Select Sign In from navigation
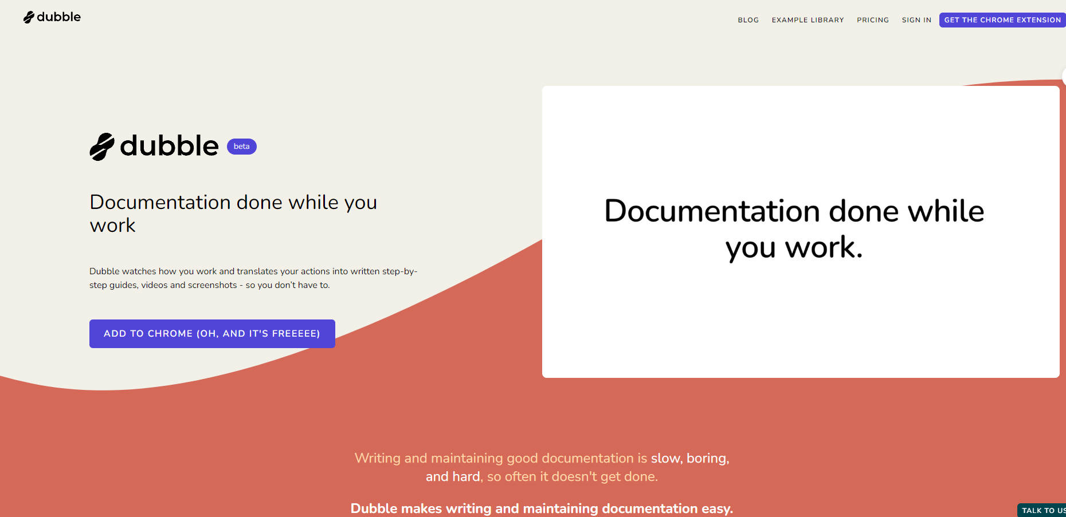Screen dimensions: 1066x517 pos(916,20)
